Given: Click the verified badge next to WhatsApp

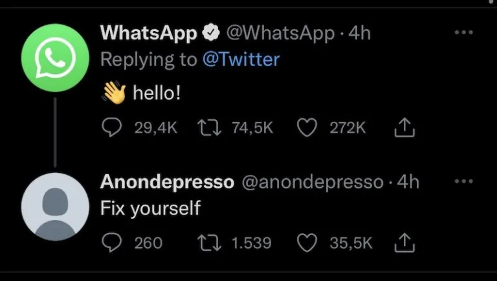Looking at the screenshot, I should click(x=211, y=32).
